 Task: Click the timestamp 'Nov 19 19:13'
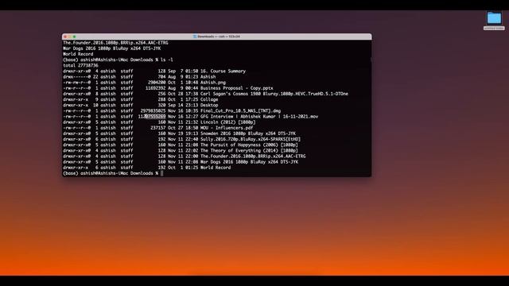click(x=183, y=133)
